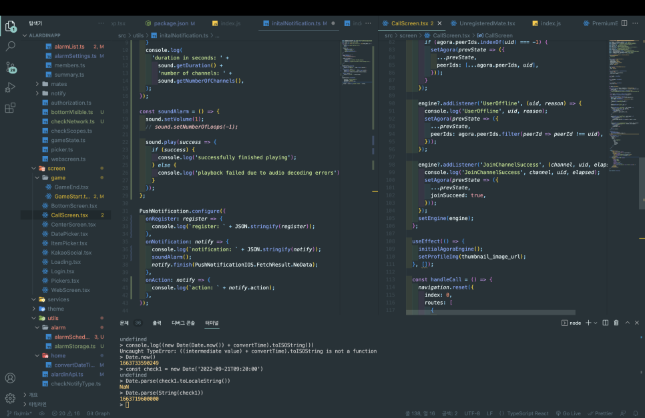Screen dimensions: 645x418
Task: Open the Manage gear icon
Action: (10, 398)
